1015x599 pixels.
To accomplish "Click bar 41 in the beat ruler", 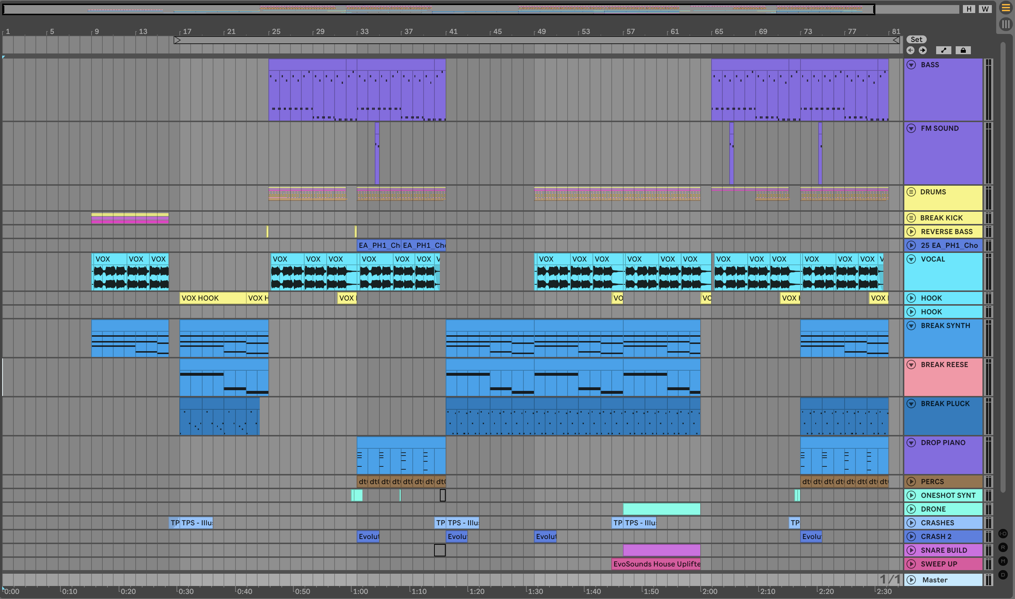I will (x=453, y=31).
